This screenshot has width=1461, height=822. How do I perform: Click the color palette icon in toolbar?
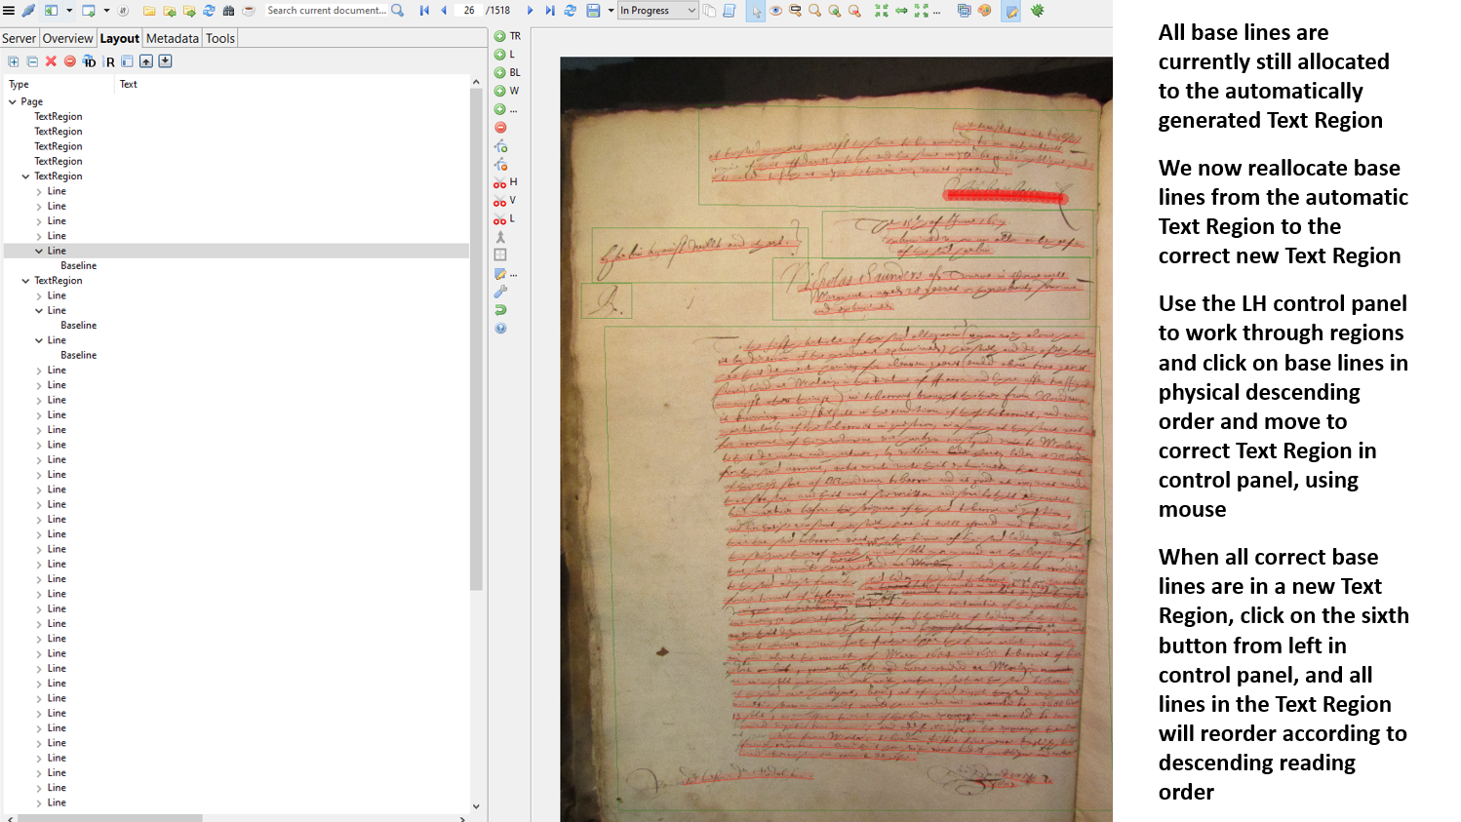point(984,11)
